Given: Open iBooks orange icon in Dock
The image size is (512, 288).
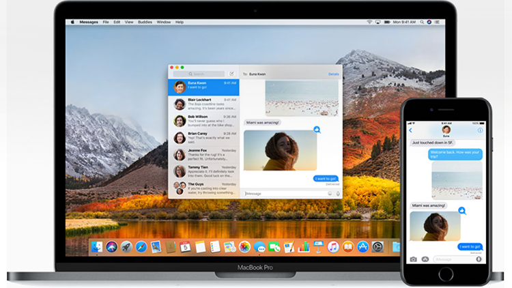Looking at the screenshot, I should 347,247.
